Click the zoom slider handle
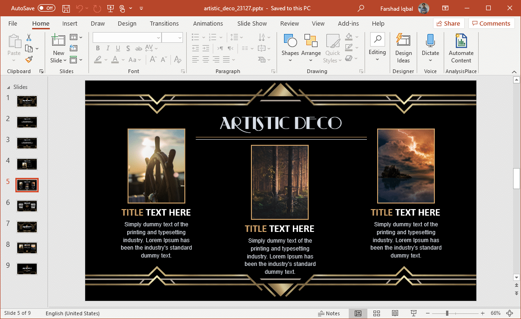Viewport: 521px width, 319px height. click(447, 313)
